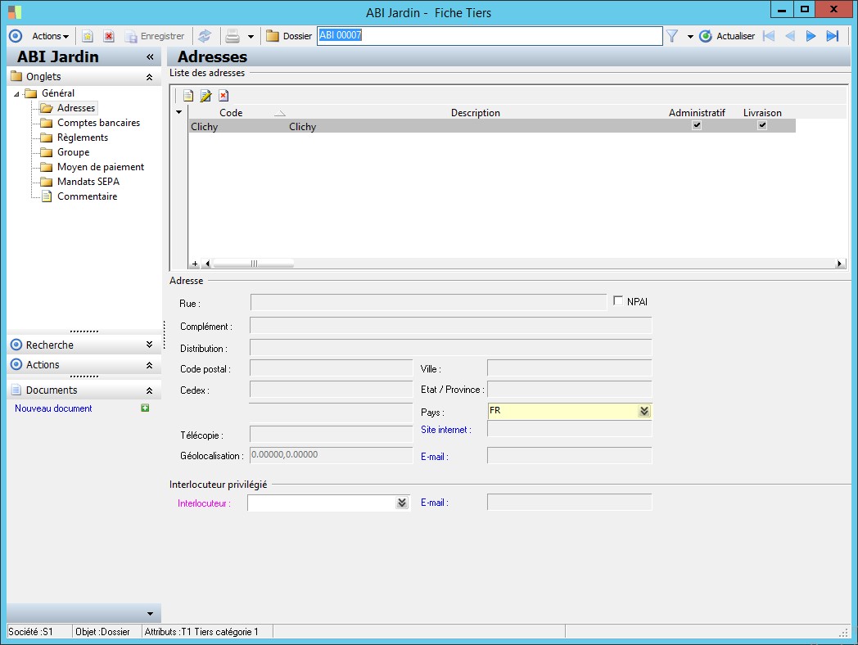This screenshot has height=645, width=858.
Task: Go to the next record arrow
Action: (x=811, y=36)
